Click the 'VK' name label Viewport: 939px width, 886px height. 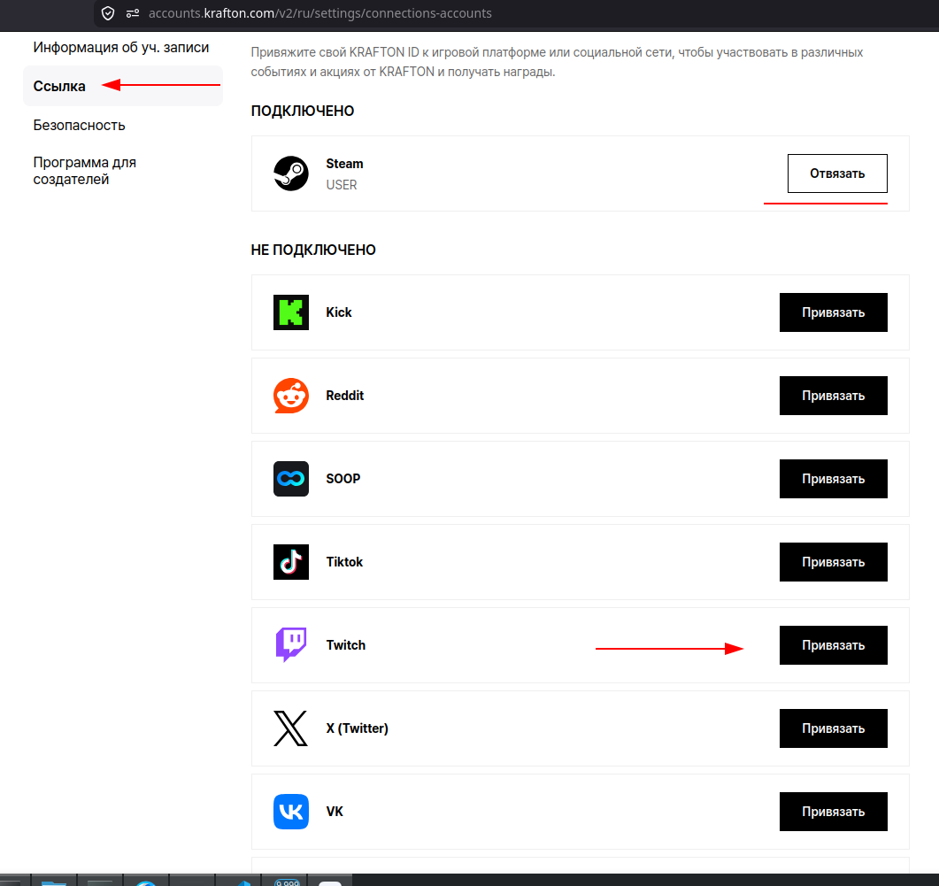click(335, 812)
